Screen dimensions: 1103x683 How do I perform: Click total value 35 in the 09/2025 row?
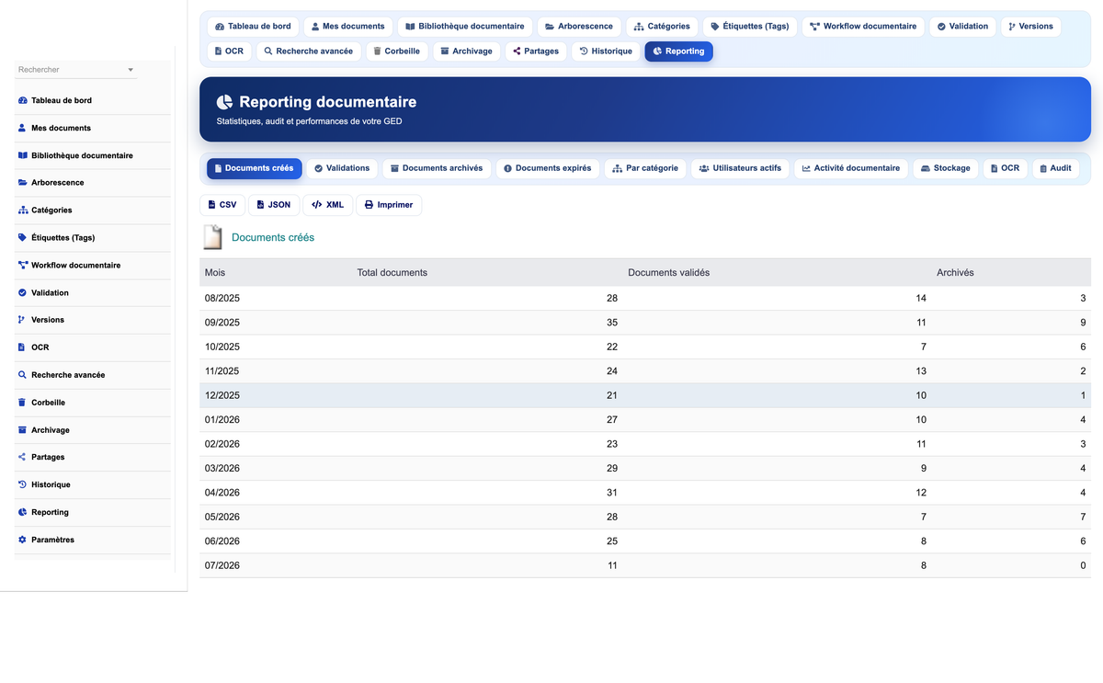point(612,323)
